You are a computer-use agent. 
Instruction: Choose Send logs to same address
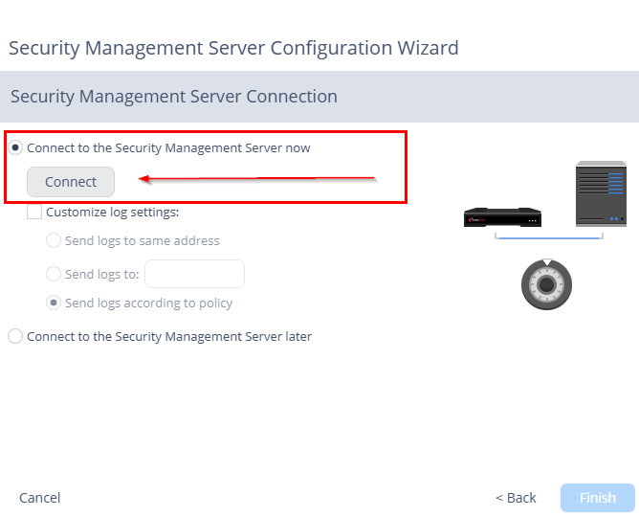54,240
